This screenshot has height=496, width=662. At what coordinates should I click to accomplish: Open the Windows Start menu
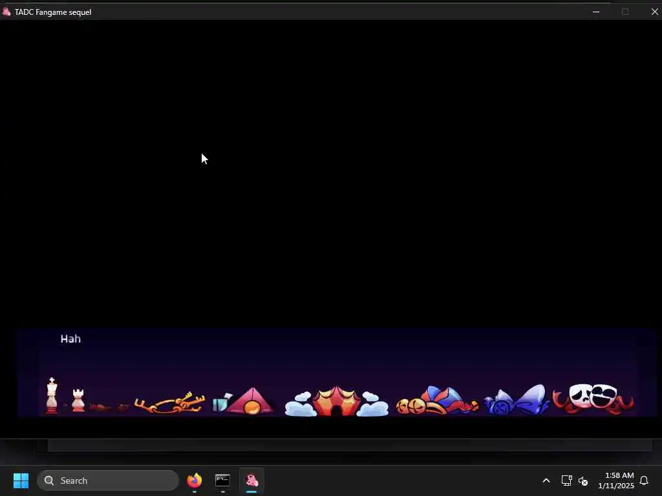[21, 480]
